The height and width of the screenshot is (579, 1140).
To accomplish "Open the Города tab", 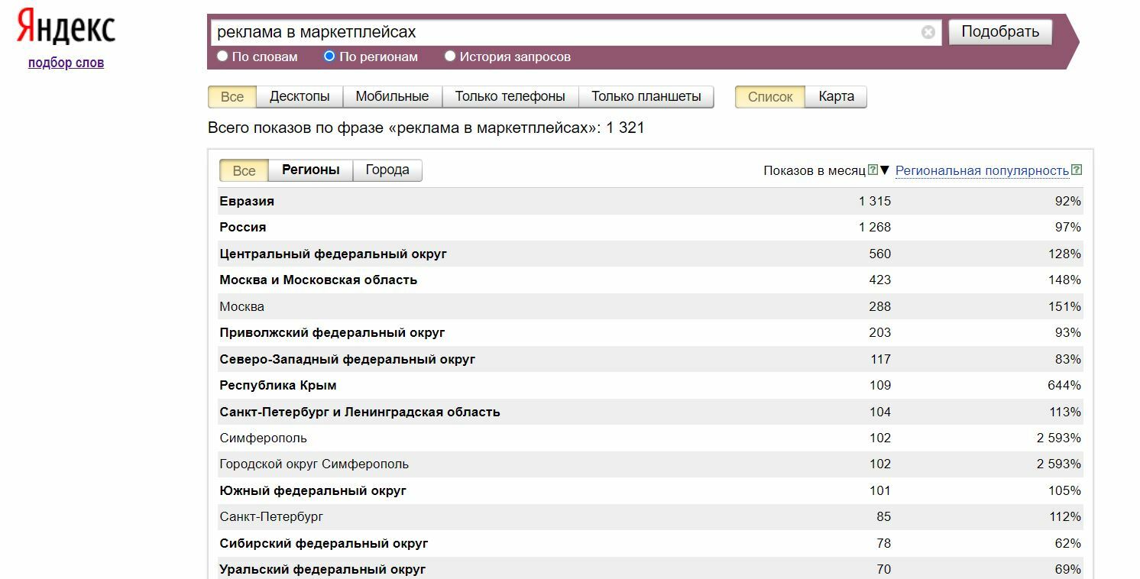I will click(387, 170).
